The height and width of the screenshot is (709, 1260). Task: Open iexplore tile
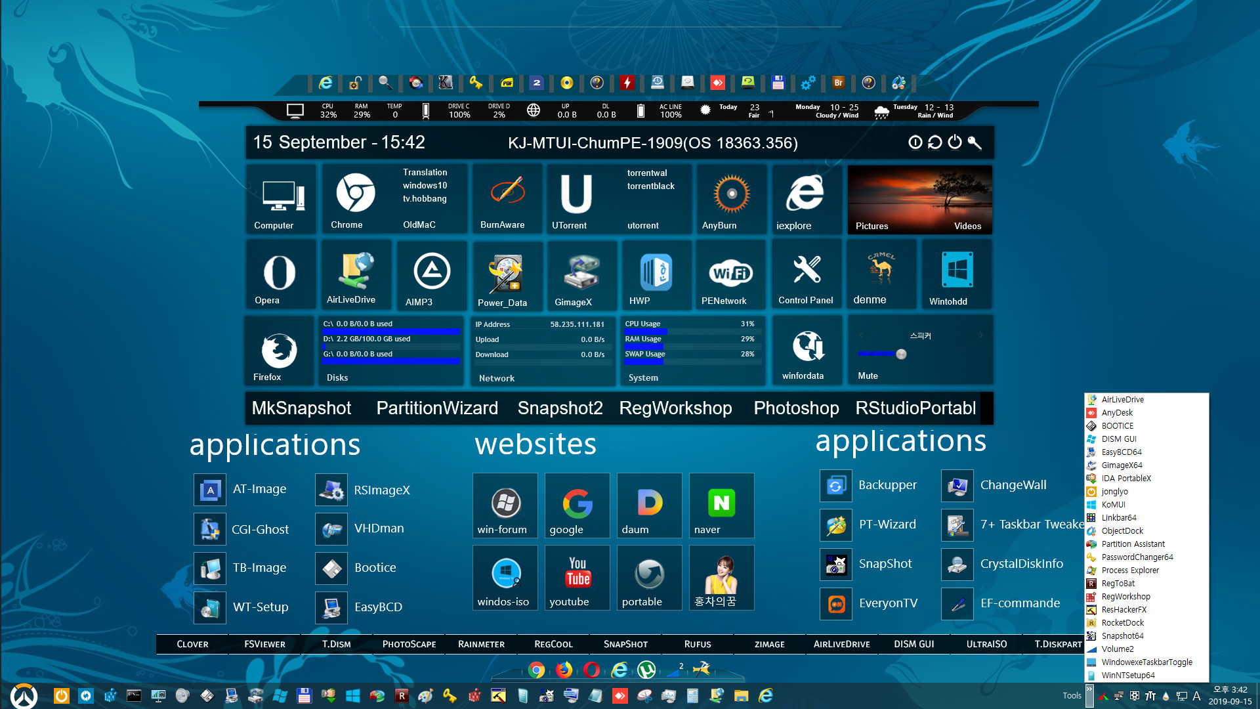(807, 200)
